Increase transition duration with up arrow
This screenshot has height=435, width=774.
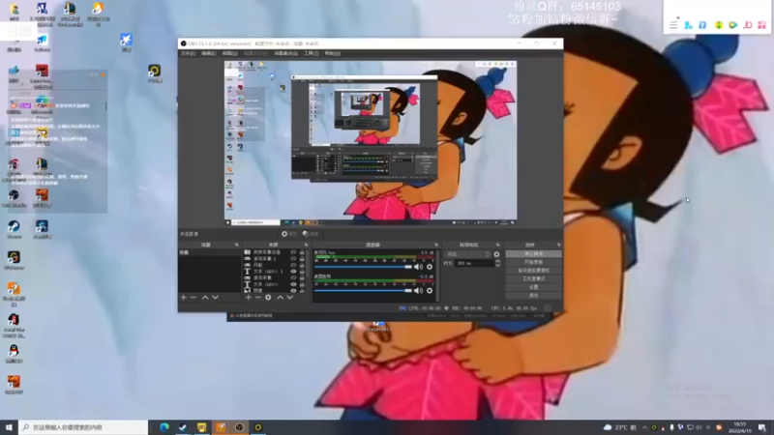pos(497,261)
